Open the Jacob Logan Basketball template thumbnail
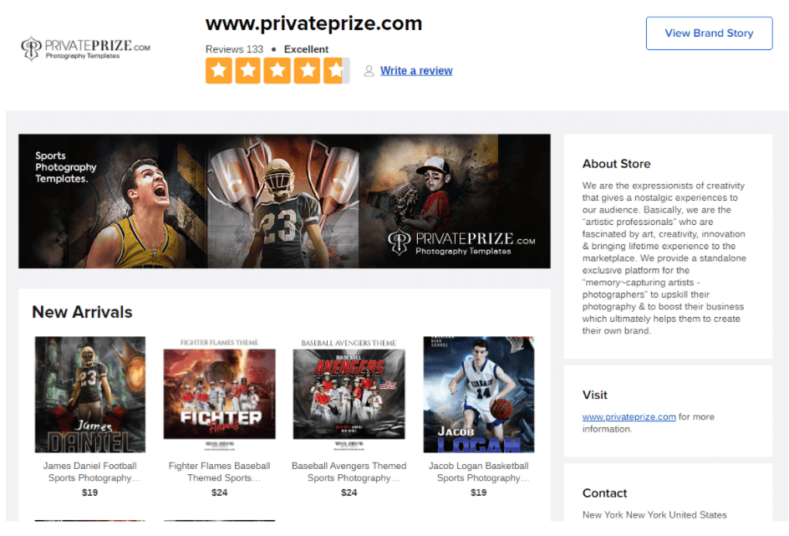The width and height of the screenshot is (789, 536). 479,395
